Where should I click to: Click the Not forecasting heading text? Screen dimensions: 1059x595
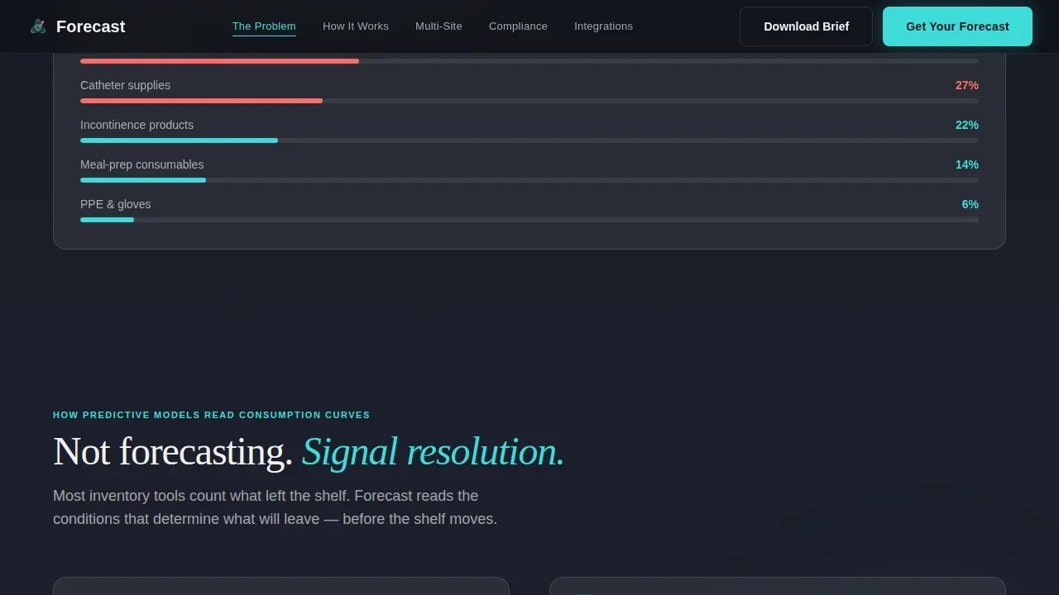173,452
